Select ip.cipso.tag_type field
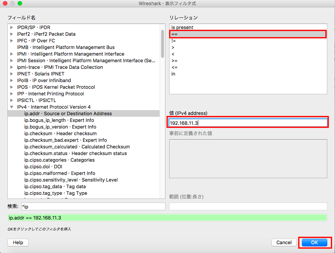This screenshot has width=335, height=253. point(83,193)
